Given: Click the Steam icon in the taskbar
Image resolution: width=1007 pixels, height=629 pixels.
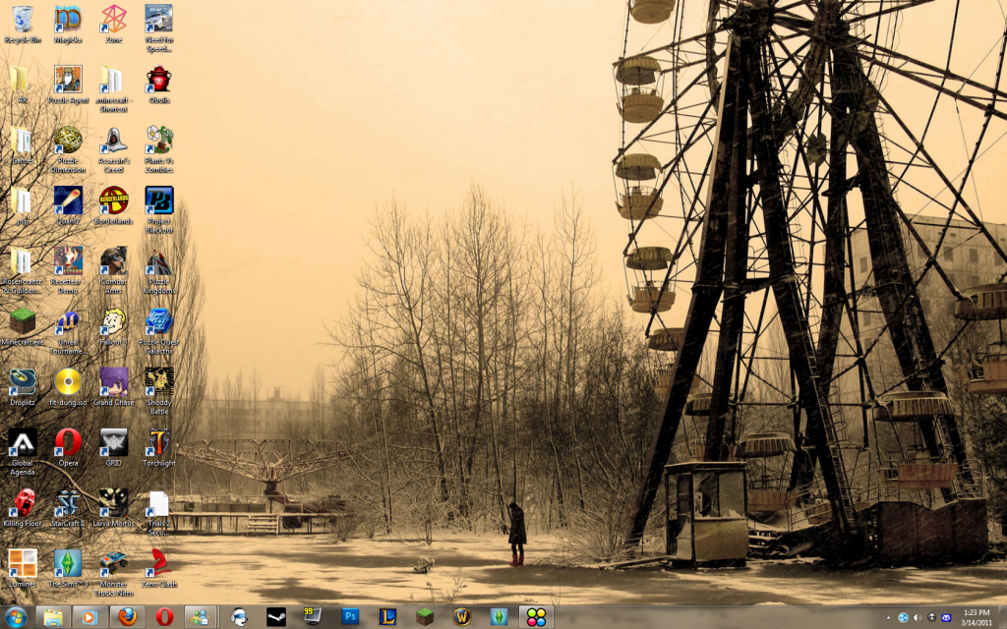Looking at the screenshot, I should pyautogui.click(x=276, y=616).
